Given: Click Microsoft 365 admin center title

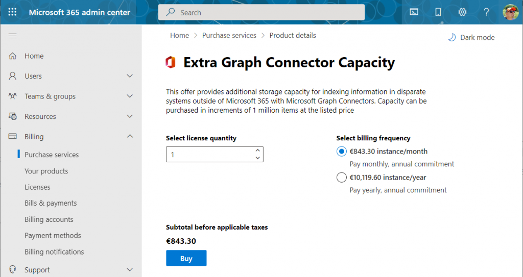Looking at the screenshot, I should tap(79, 12).
